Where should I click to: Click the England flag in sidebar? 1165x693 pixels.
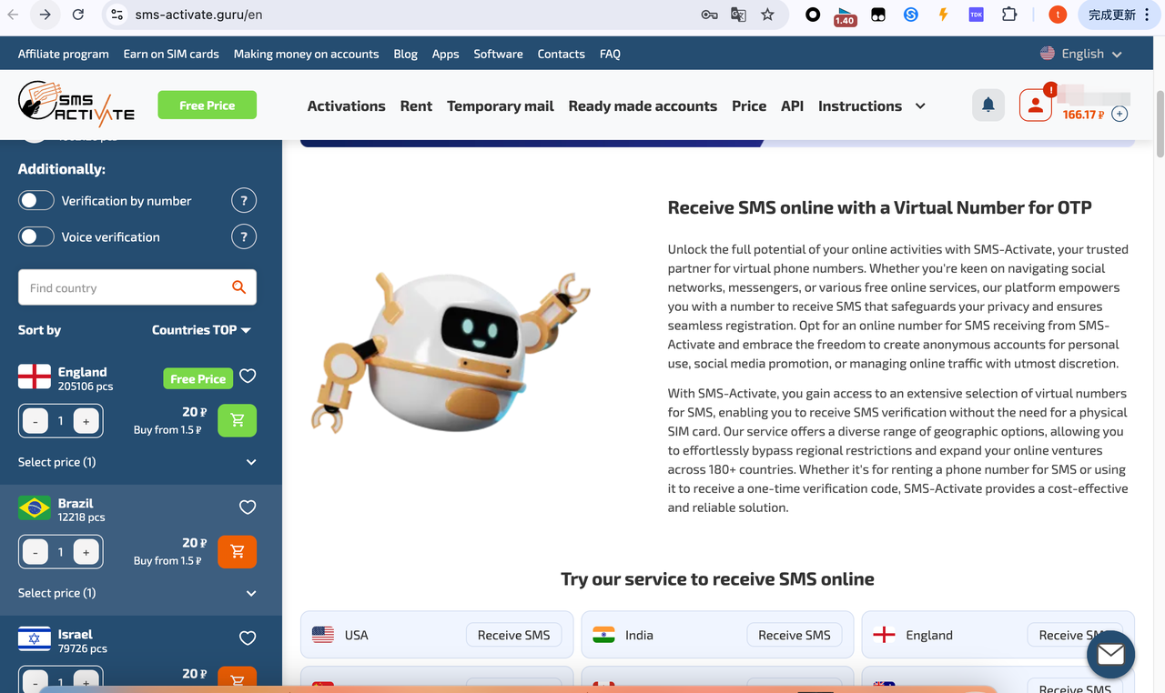point(35,377)
